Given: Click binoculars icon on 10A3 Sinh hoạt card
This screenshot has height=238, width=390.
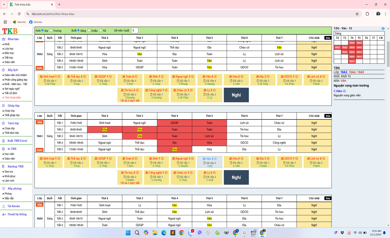Looking at the screenshot, I should pyautogui.click(x=41, y=159).
